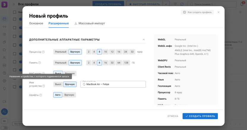Screen dimensions: 247x130
Task: Click the help icon next to Процессор
Action: coord(43,52)
